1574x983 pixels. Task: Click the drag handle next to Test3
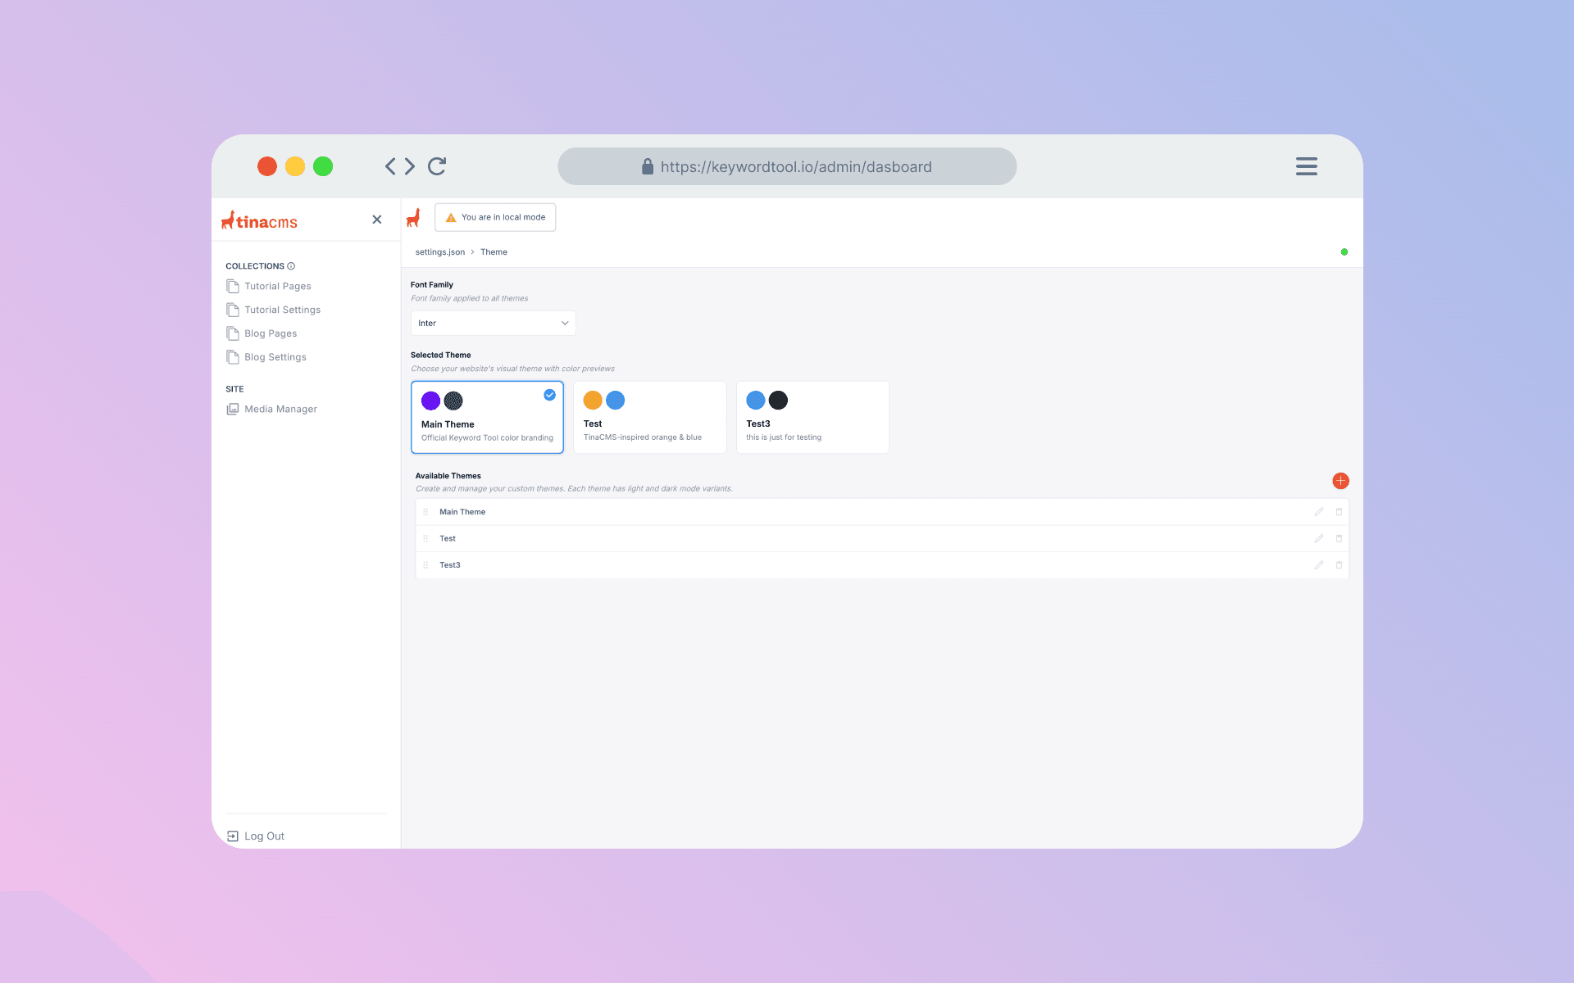[425, 564]
